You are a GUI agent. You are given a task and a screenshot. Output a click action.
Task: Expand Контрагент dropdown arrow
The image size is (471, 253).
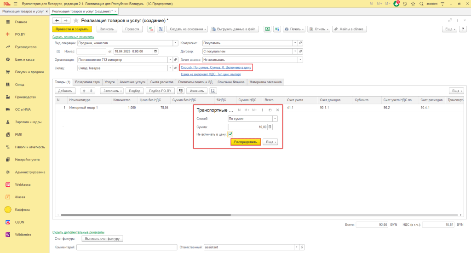tap(295, 43)
